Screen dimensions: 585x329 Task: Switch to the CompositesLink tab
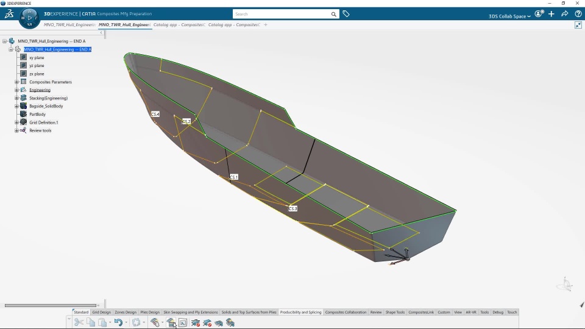tap(421, 312)
